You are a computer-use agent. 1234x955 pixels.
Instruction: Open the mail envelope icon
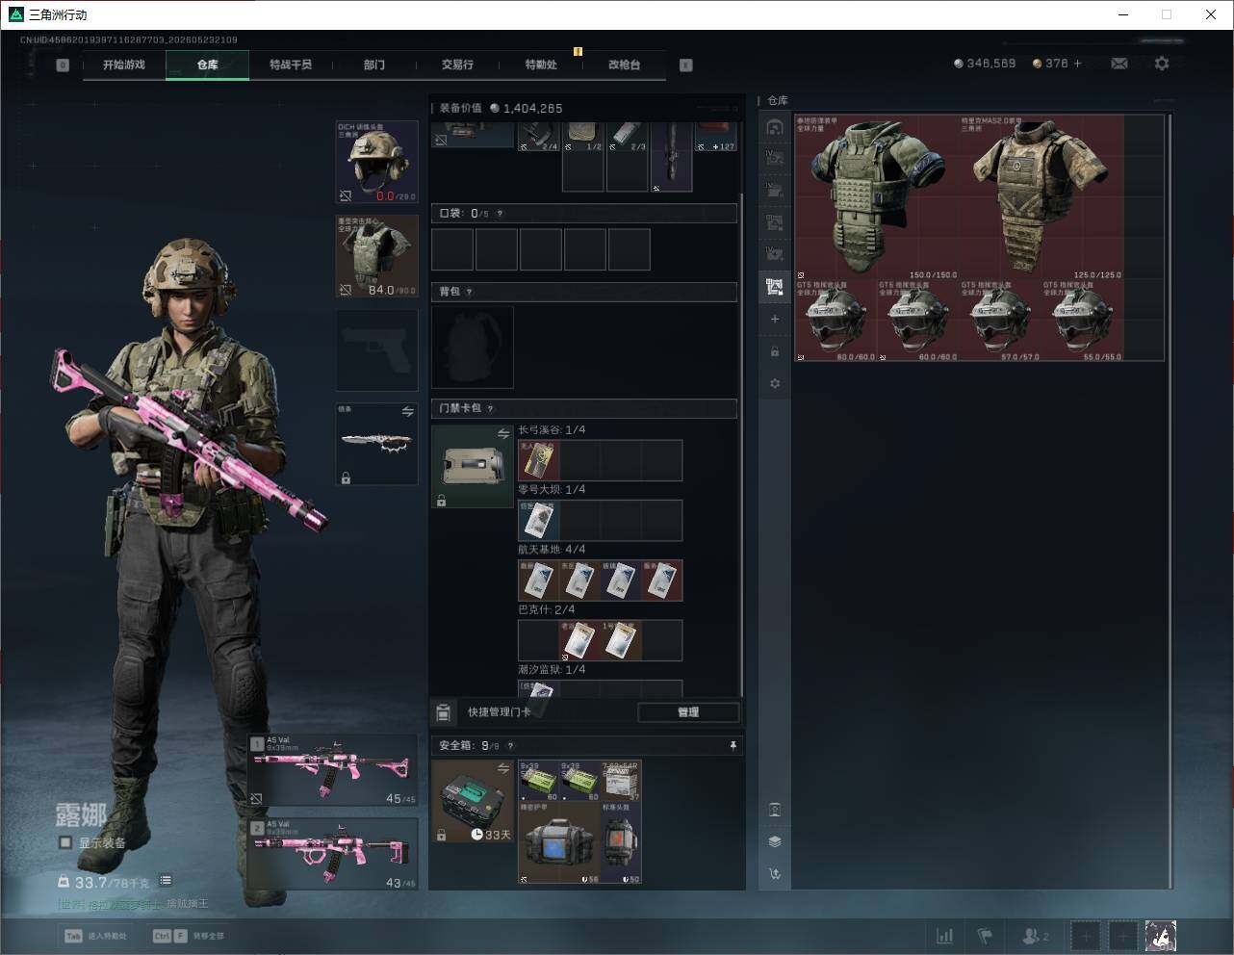pos(1119,64)
